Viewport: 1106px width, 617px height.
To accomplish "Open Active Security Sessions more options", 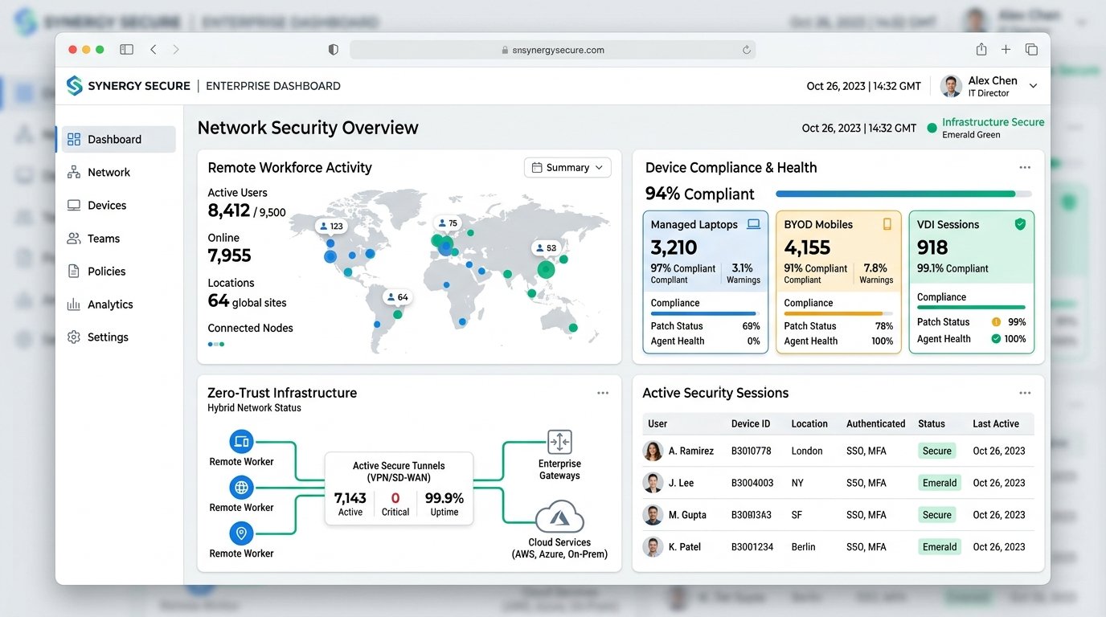I will tap(1025, 393).
